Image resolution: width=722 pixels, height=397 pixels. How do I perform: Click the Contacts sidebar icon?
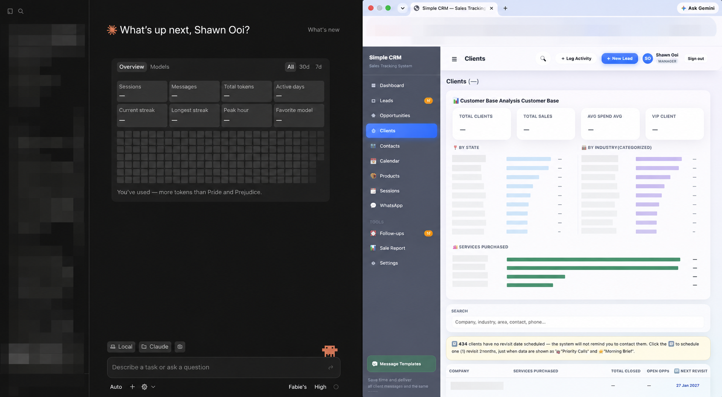click(x=373, y=146)
